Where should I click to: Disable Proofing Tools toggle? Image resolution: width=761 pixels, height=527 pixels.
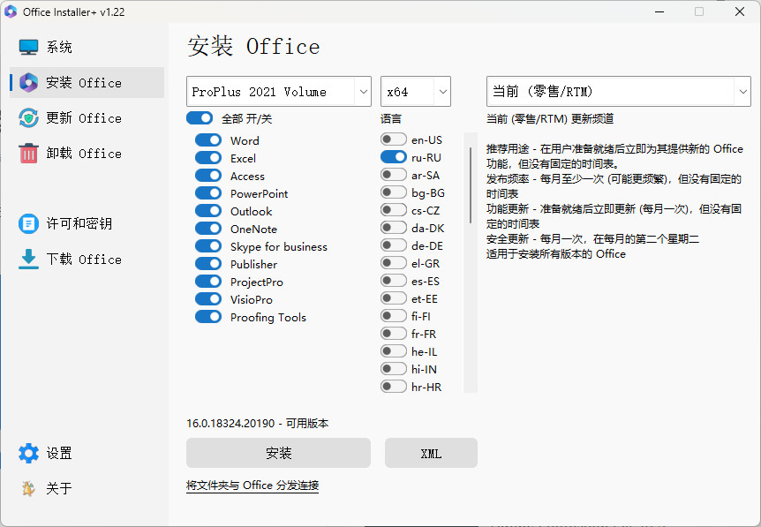click(x=208, y=317)
